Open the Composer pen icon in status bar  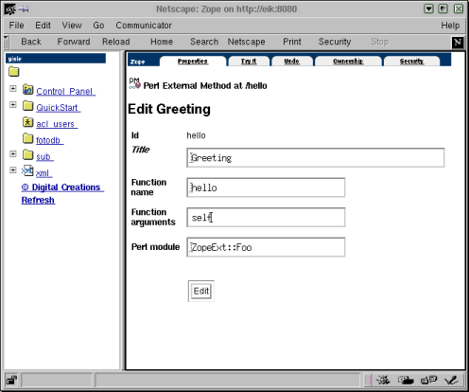(x=451, y=380)
